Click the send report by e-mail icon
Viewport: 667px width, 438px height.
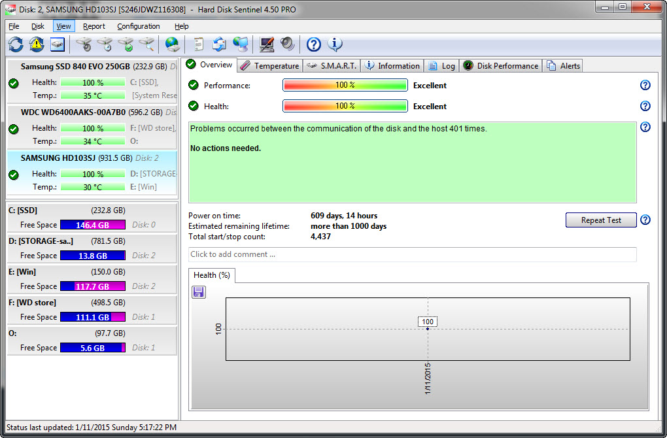[220, 44]
